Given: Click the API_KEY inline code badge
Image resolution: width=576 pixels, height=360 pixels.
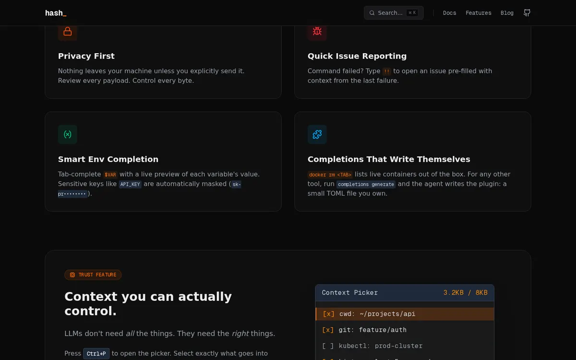Looking at the screenshot, I should 130,184.
